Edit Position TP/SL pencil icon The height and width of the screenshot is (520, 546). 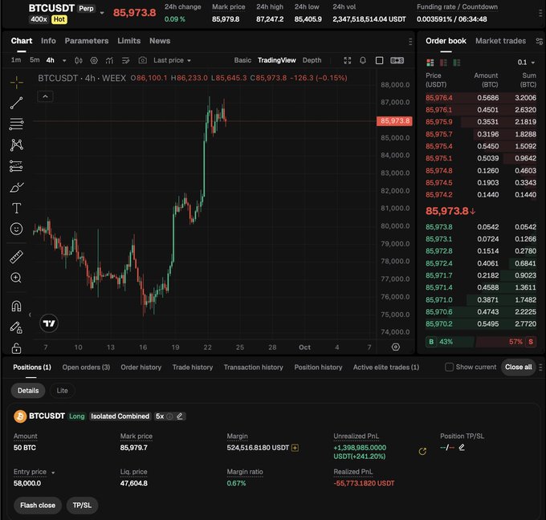coord(462,447)
